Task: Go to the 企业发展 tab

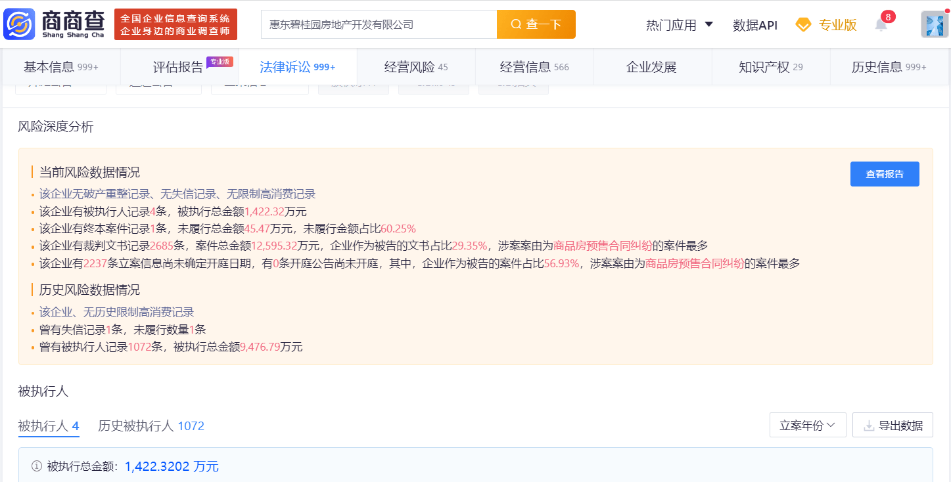Action: [x=651, y=67]
